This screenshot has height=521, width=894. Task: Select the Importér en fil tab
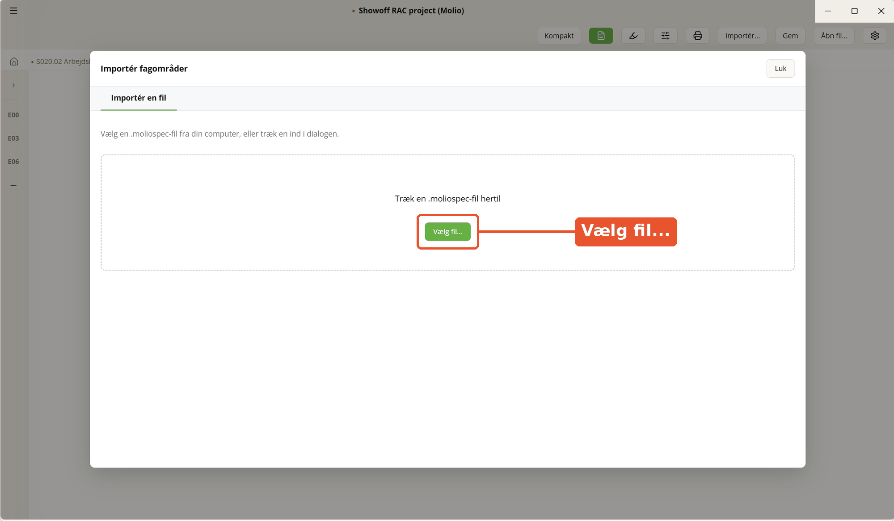coord(139,98)
